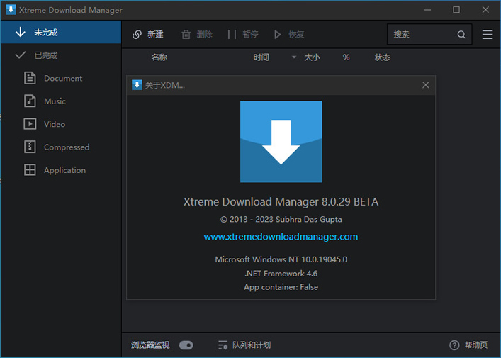Click the 暂停 button label
Image resolution: width=501 pixels, height=358 pixels.
250,34
